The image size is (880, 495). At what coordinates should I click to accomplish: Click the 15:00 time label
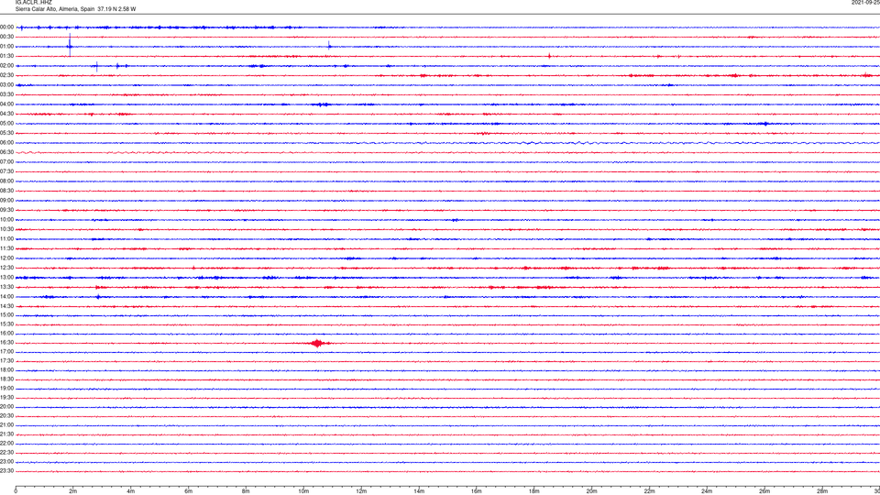tap(6, 314)
